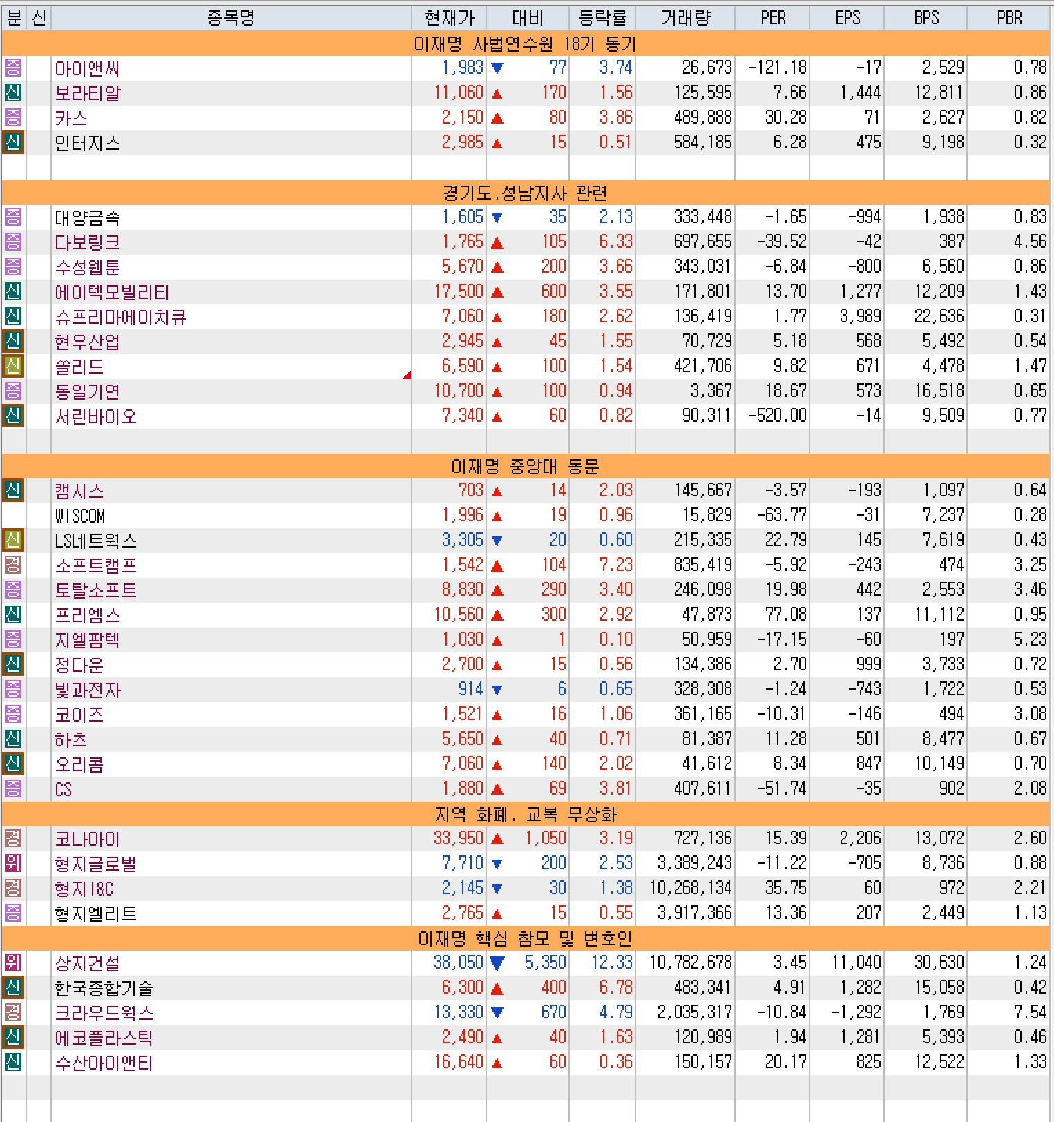
Task: Click the 증 badge icon beside 아이앤씨
Action: (x=13, y=68)
